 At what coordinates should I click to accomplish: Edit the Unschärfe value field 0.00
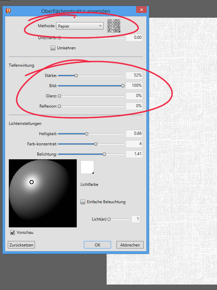coord(134,37)
